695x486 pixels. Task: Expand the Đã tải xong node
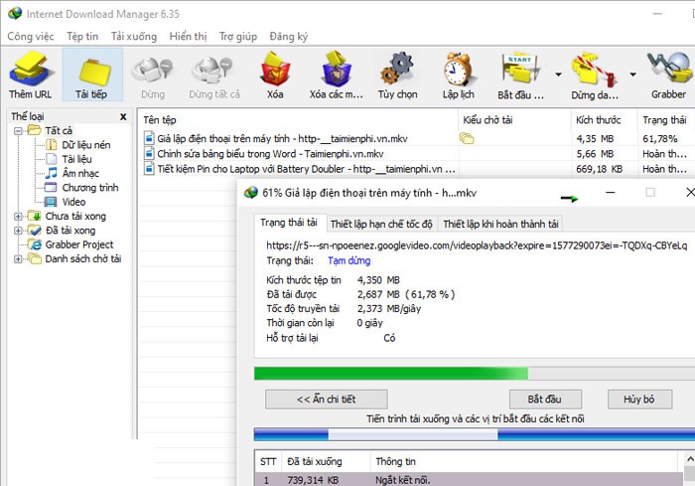point(18,231)
